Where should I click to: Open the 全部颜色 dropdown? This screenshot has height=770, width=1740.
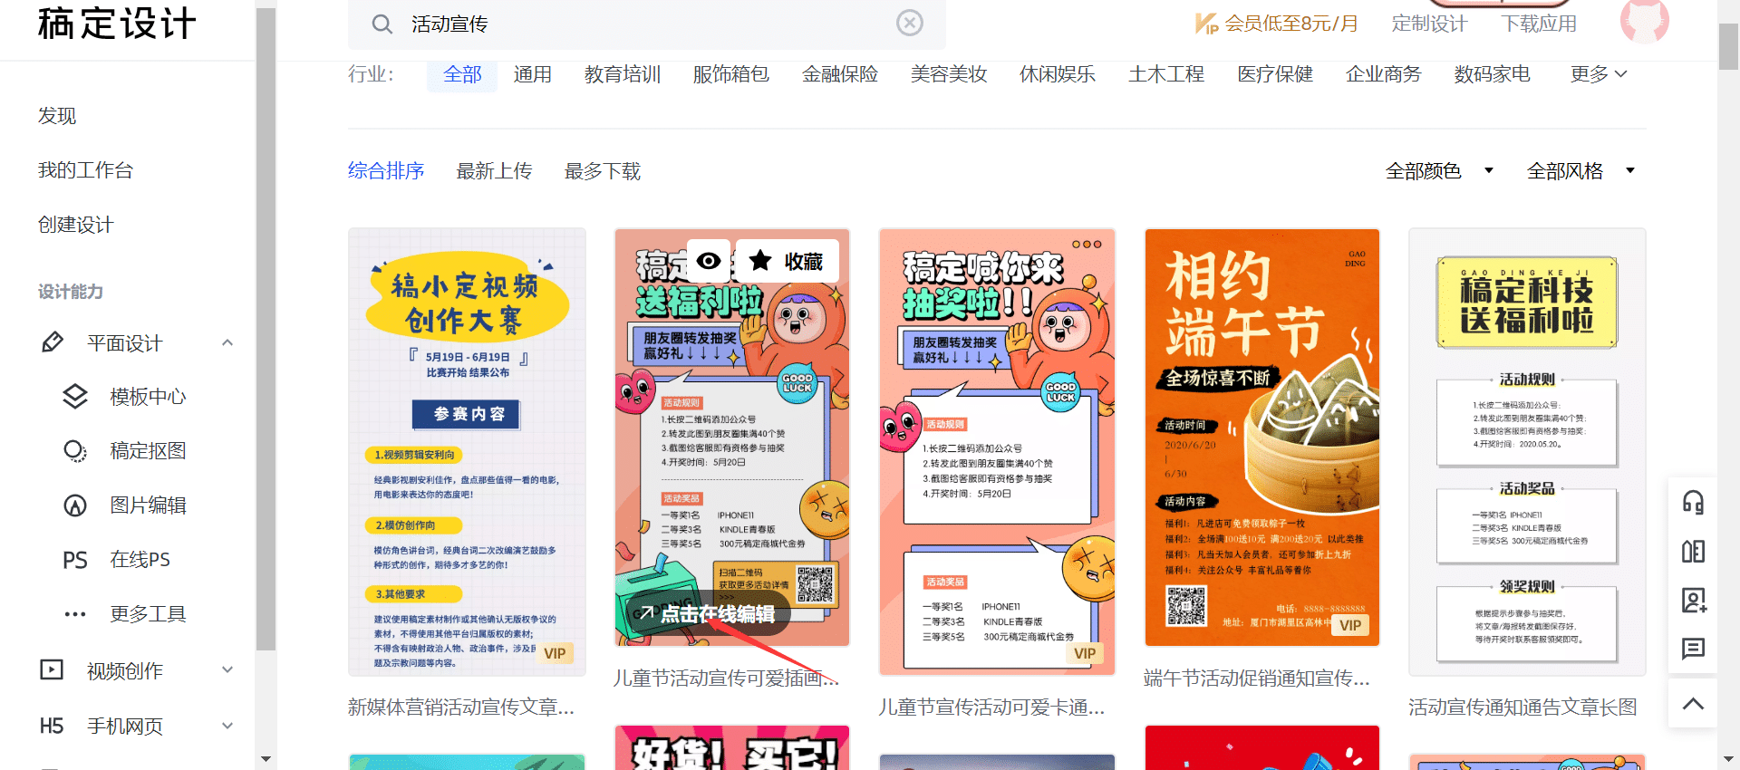click(1439, 170)
